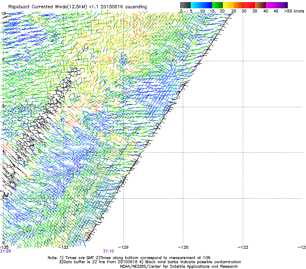Click the ">50 knots" legend label
Image resolution: width=306 pixels, height=269 pixels.
[294, 11]
